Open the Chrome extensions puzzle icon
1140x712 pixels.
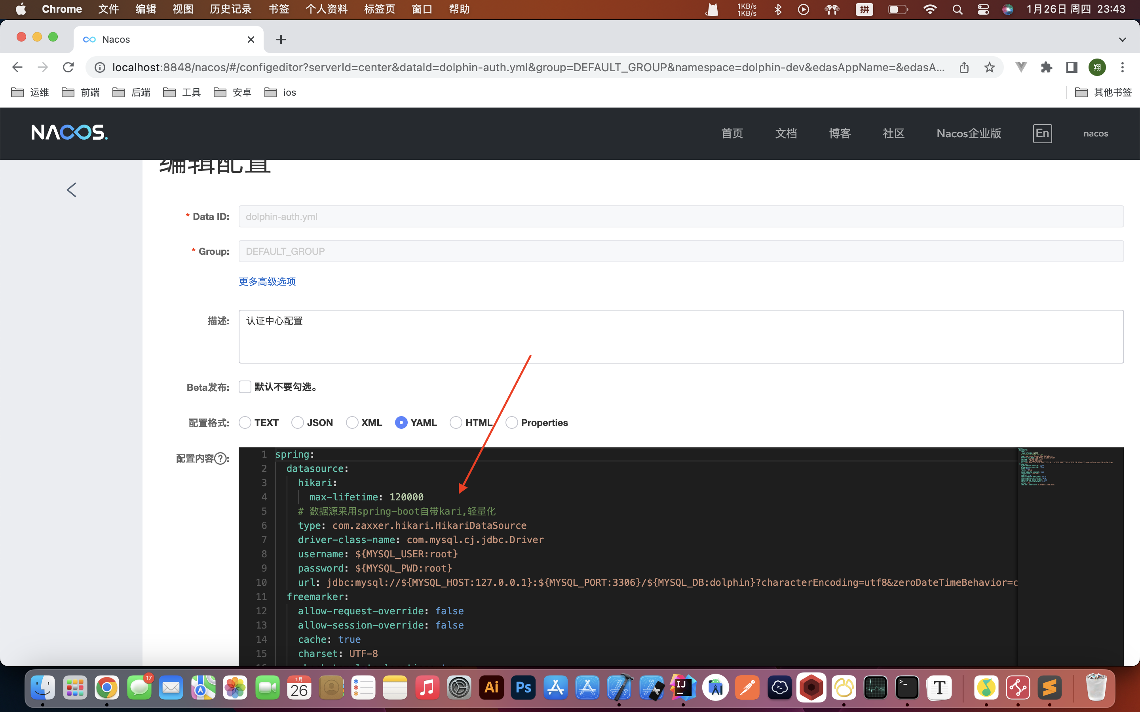tap(1046, 67)
